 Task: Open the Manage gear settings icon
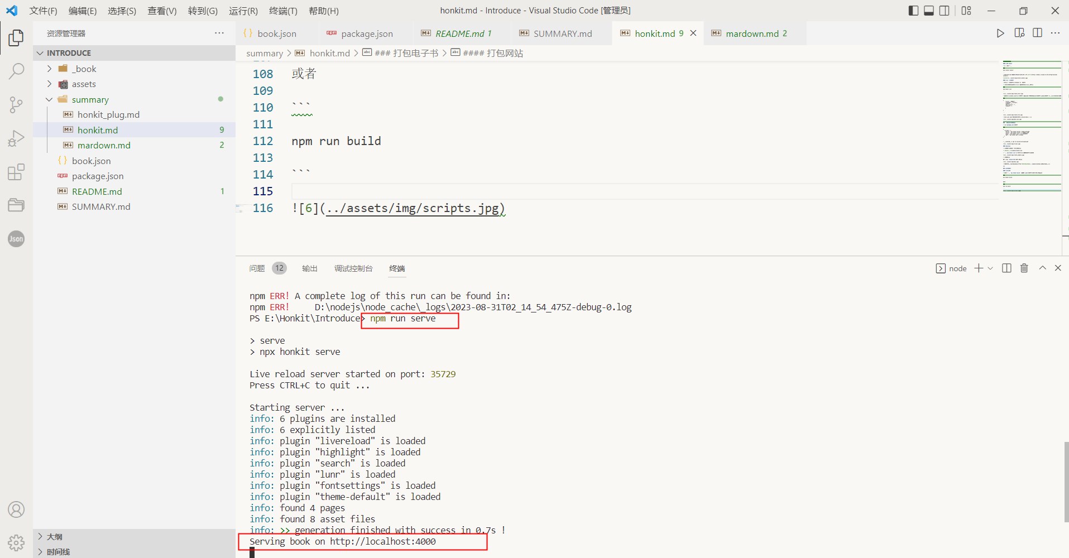pos(16,542)
